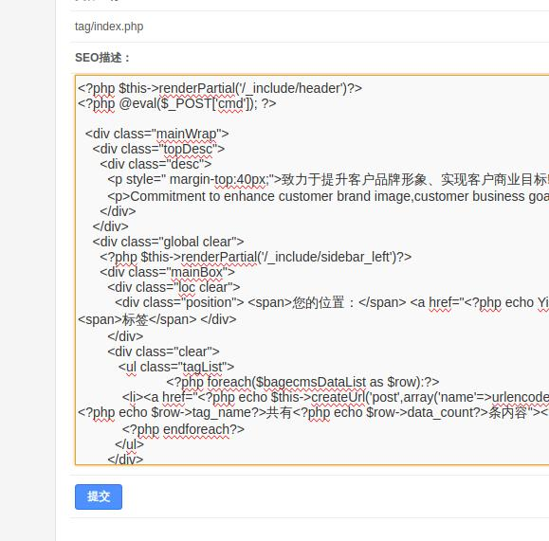Screen dimensions: 549x541
Task: Click the SEO描述 label
Action: (102, 58)
